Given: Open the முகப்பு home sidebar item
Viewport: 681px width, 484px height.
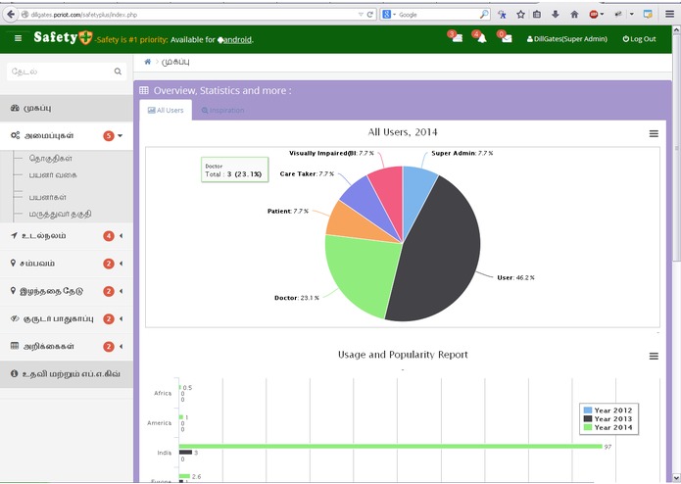Looking at the screenshot, I should click(67, 108).
